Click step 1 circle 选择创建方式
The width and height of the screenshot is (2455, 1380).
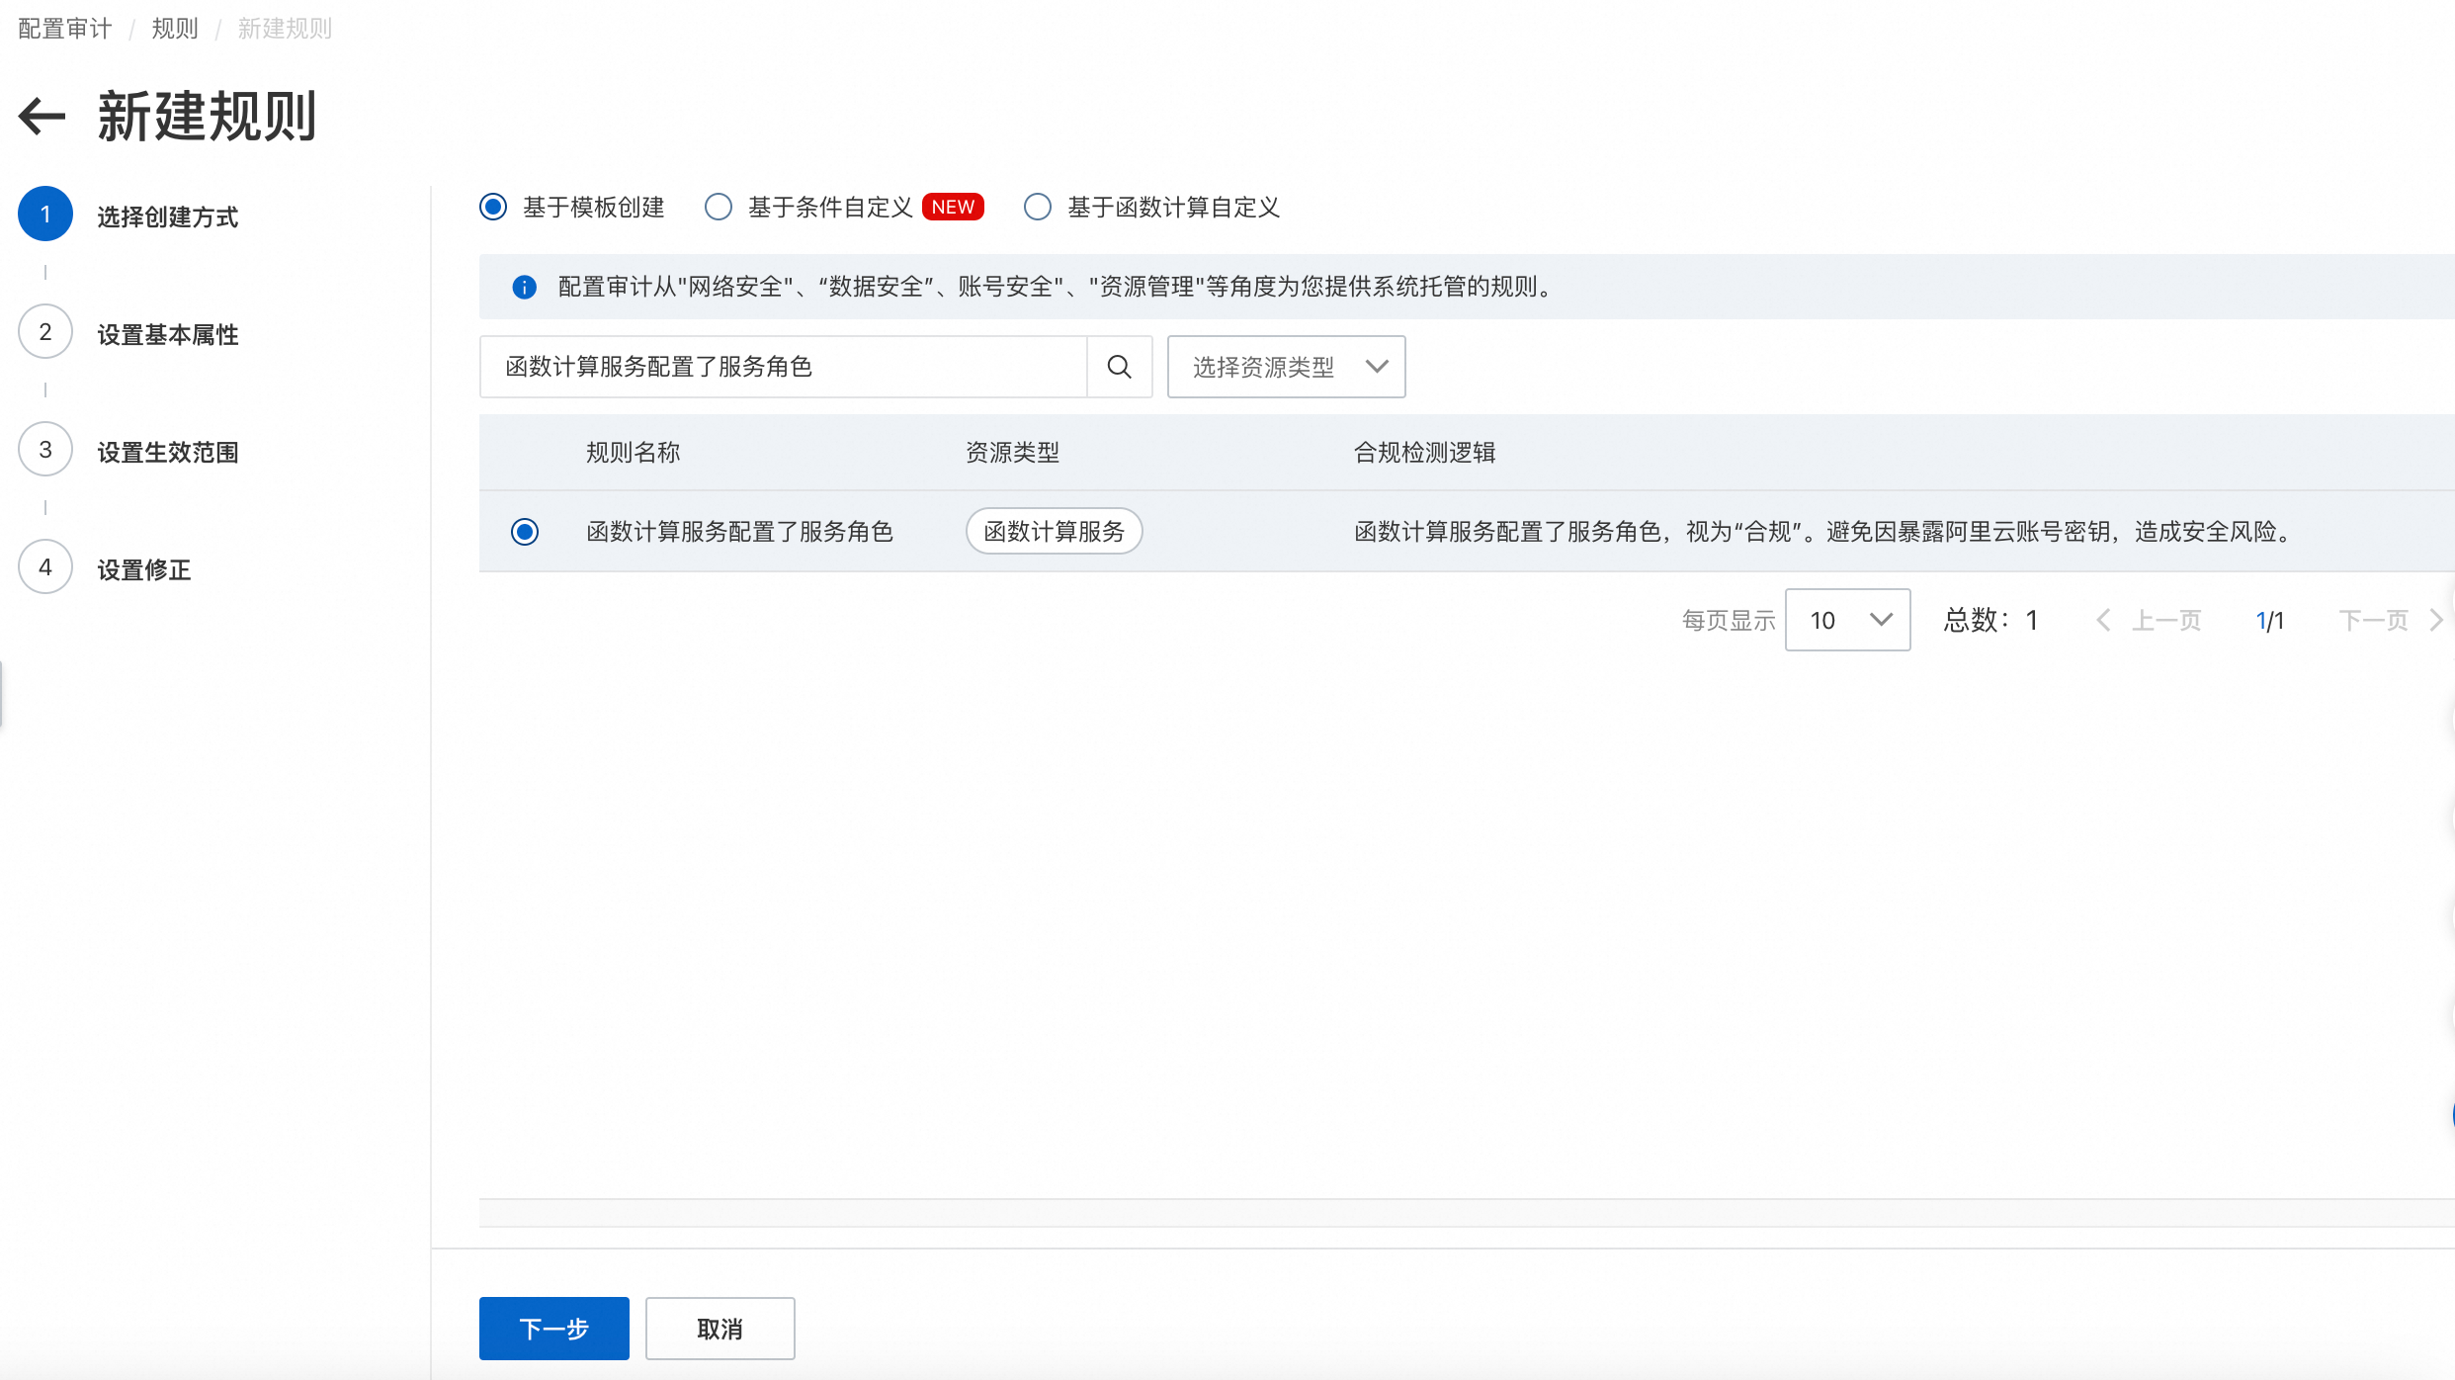[x=45, y=215]
